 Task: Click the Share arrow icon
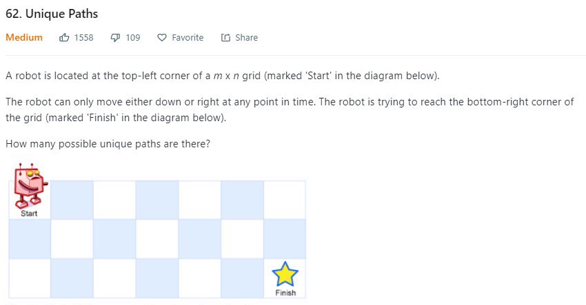click(225, 37)
